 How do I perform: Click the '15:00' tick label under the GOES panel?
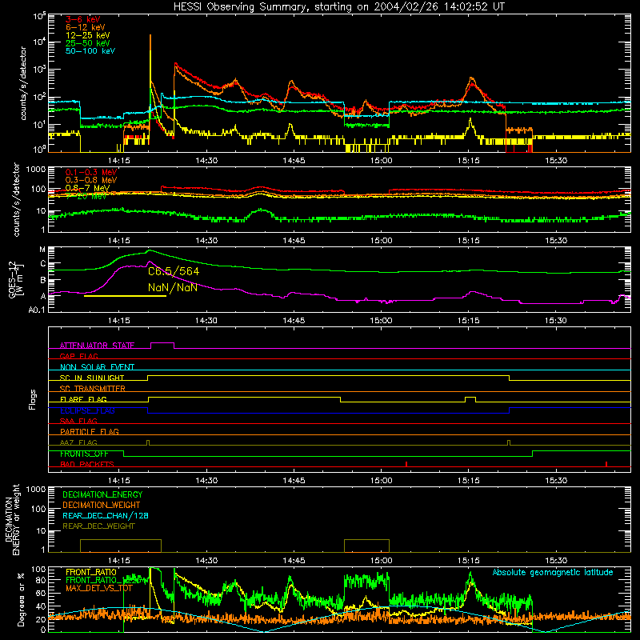(x=382, y=321)
